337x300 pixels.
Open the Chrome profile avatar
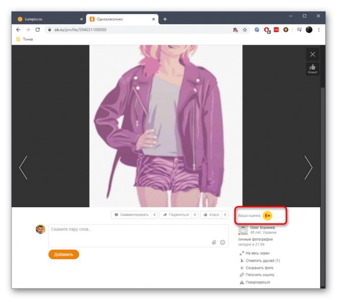click(x=309, y=30)
